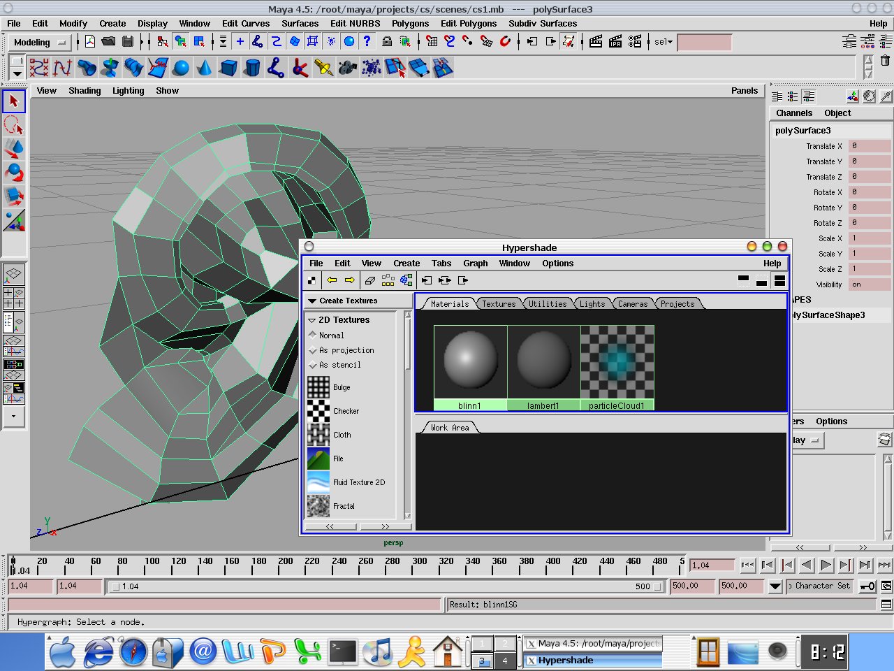894x671 pixels.
Task: Open the Character Set arrow menu
Action: [775, 586]
